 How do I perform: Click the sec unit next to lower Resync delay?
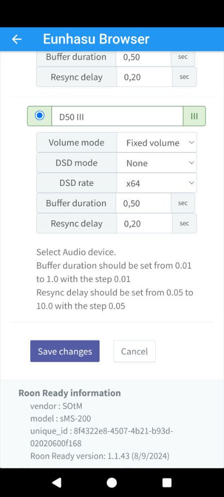tap(184, 223)
